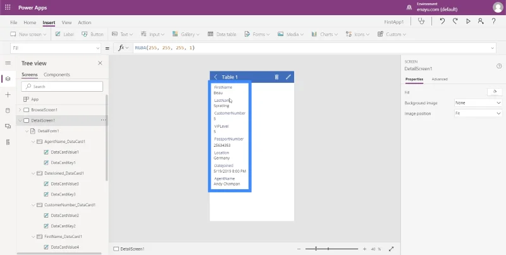This screenshot has width=506, height=255.
Task: Adjust the zoom slider
Action: pyautogui.click(x=331, y=249)
